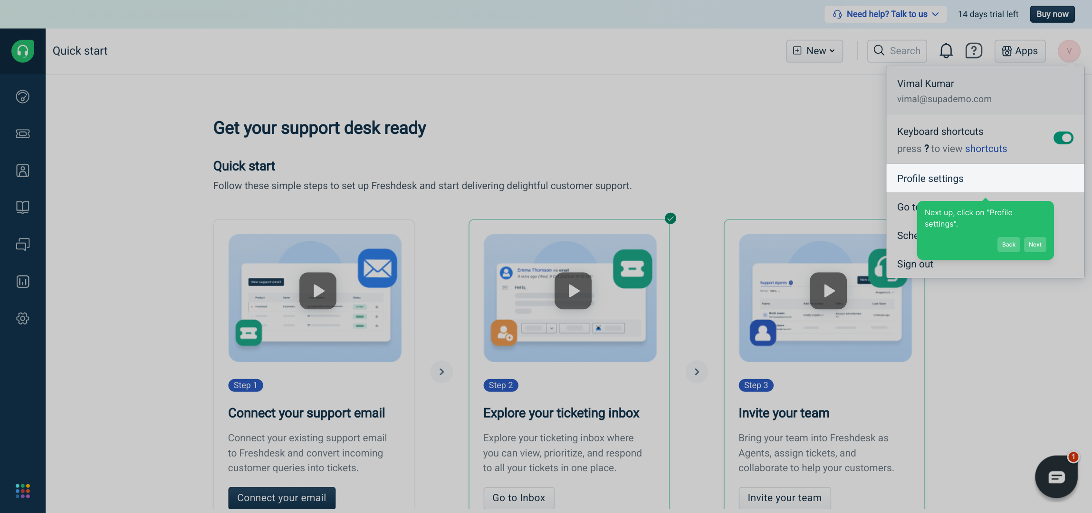Open the Tickets icon in sidebar
The height and width of the screenshot is (513, 1092).
pos(22,133)
